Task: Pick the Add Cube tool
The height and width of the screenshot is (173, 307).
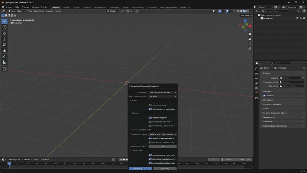Action: (x=4, y=69)
